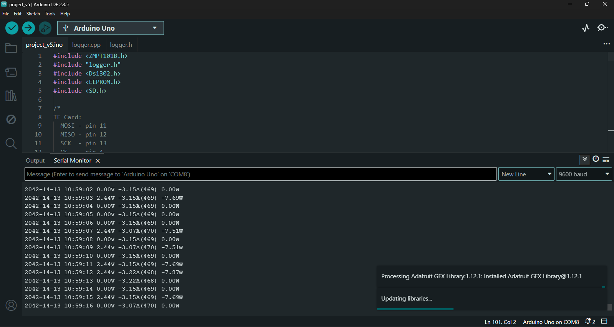Click the Upload arrow button
614x327 pixels.
[28, 28]
